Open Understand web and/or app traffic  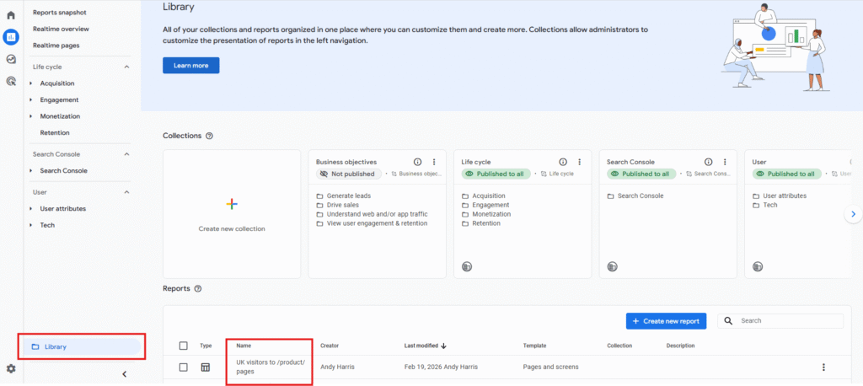[x=377, y=214]
